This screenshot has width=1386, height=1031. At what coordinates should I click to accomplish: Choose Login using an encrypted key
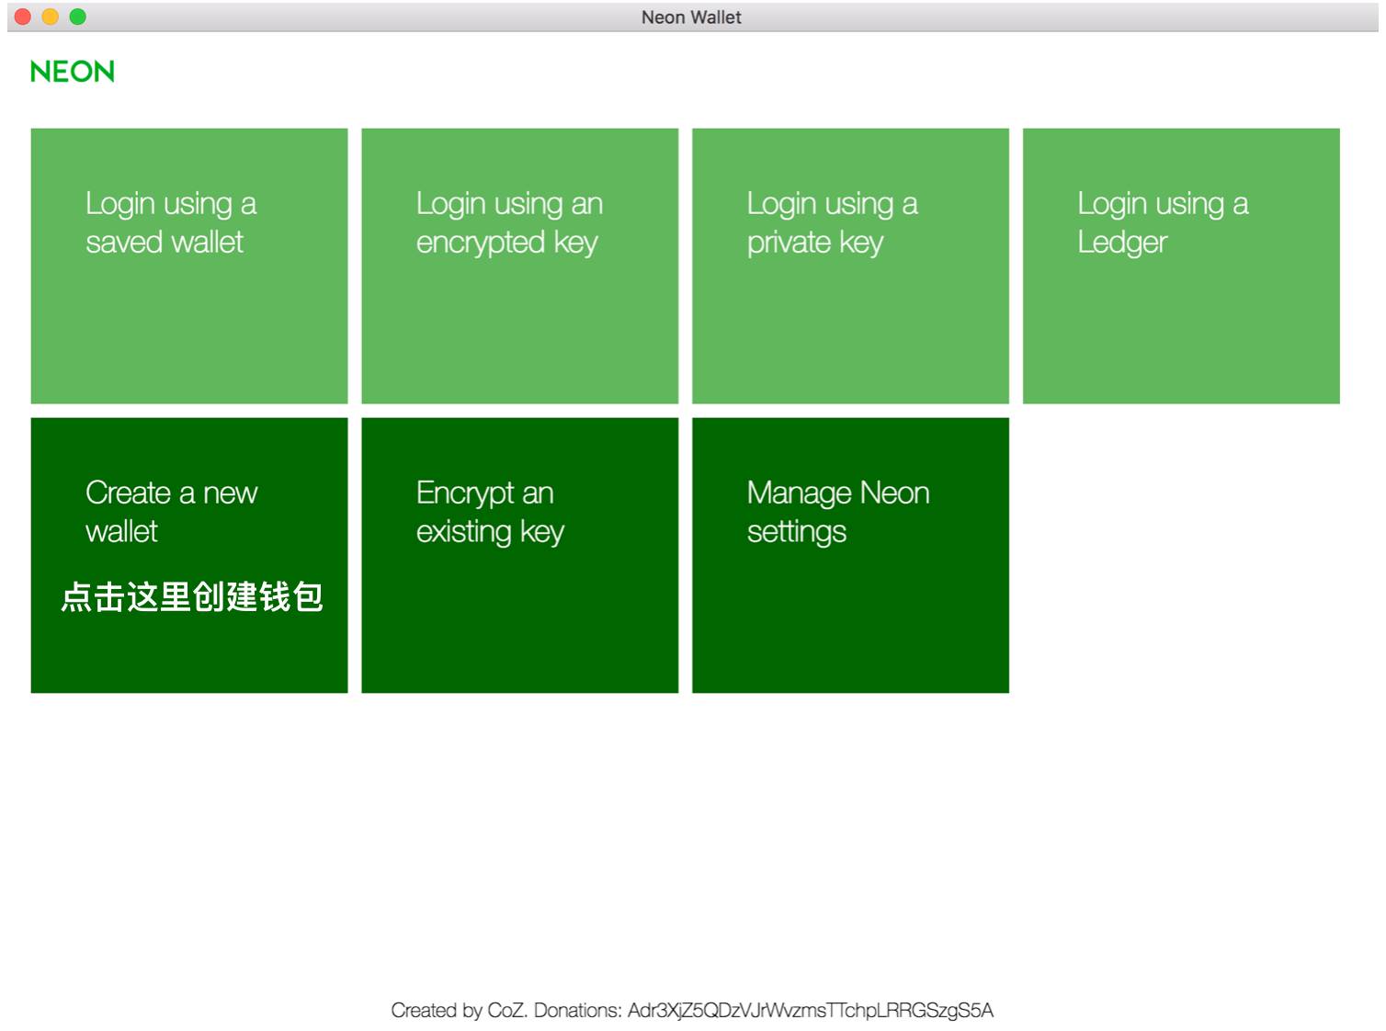coord(520,266)
